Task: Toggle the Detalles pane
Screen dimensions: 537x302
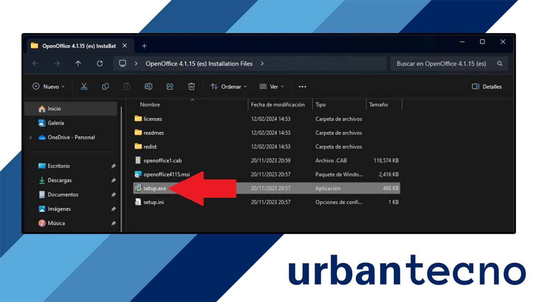Action: 487,86
